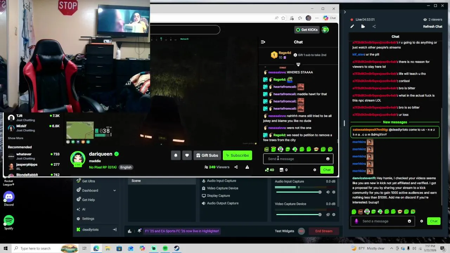Open Video Capture Device mixer settings gear
The width and height of the screenshot is (450, 253).
(x=334, y=215)
